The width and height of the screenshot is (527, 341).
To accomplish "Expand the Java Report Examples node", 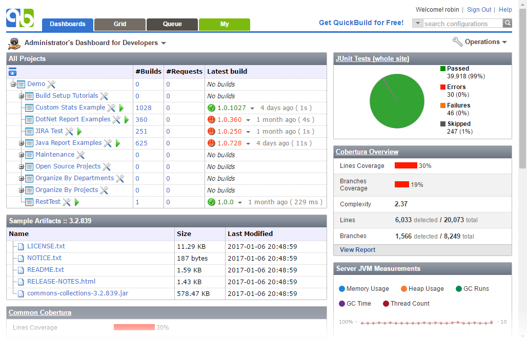I will pyautogui.click(x=21, y=143).
